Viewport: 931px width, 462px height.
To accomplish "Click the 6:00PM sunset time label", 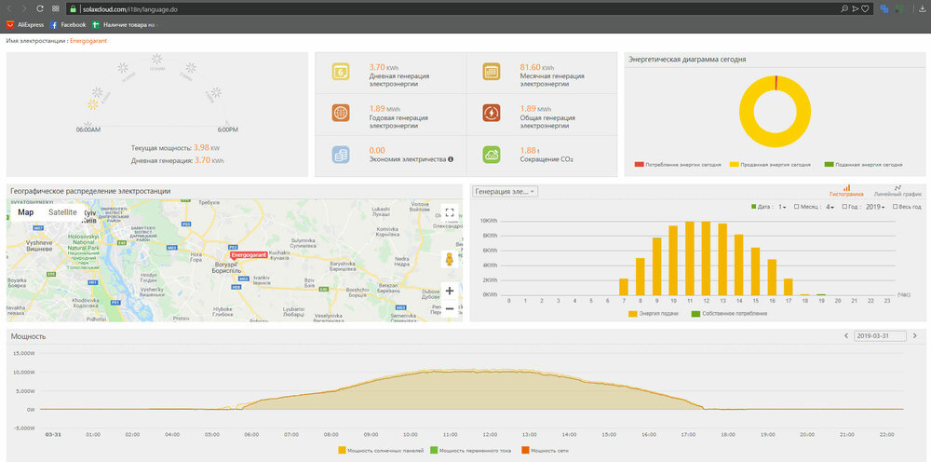I will click(227, 129).
